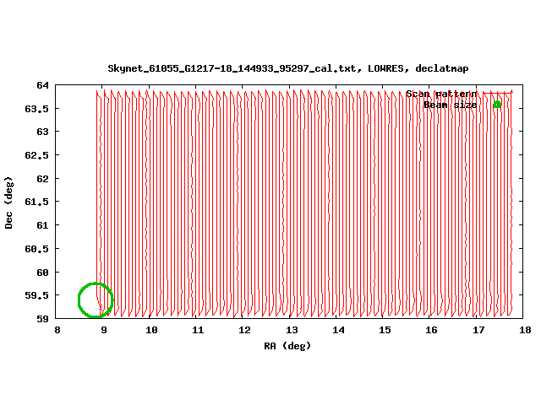This screenshot has height=405, width=541.
Task: Click the 15 tick label on RA axis
Action: click(385, 330)
